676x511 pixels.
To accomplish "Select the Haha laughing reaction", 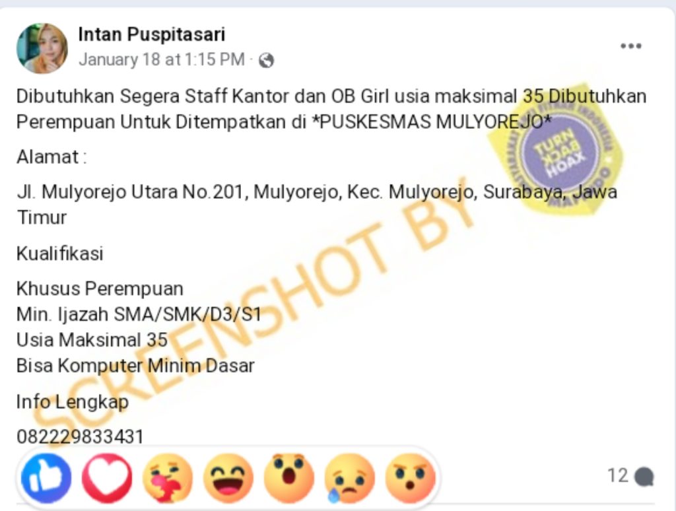I will point(228,478).
